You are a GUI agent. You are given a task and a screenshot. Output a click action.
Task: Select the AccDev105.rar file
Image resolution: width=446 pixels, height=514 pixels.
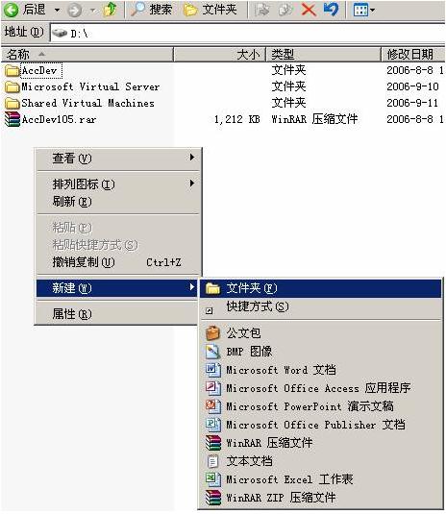click(x=59, y=119)
